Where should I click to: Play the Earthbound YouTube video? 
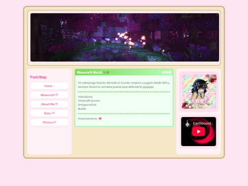pos(198,132)
